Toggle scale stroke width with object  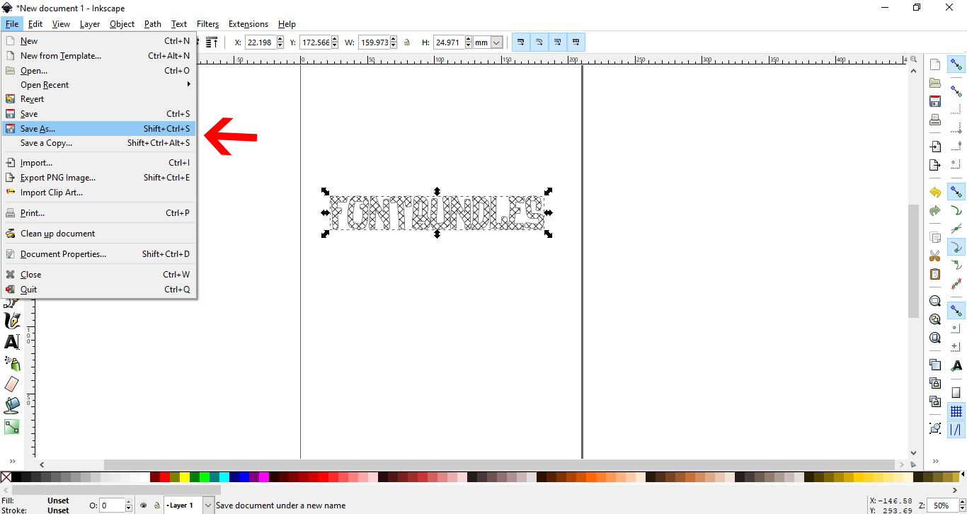pyautogui.click(x=520, y=42)
